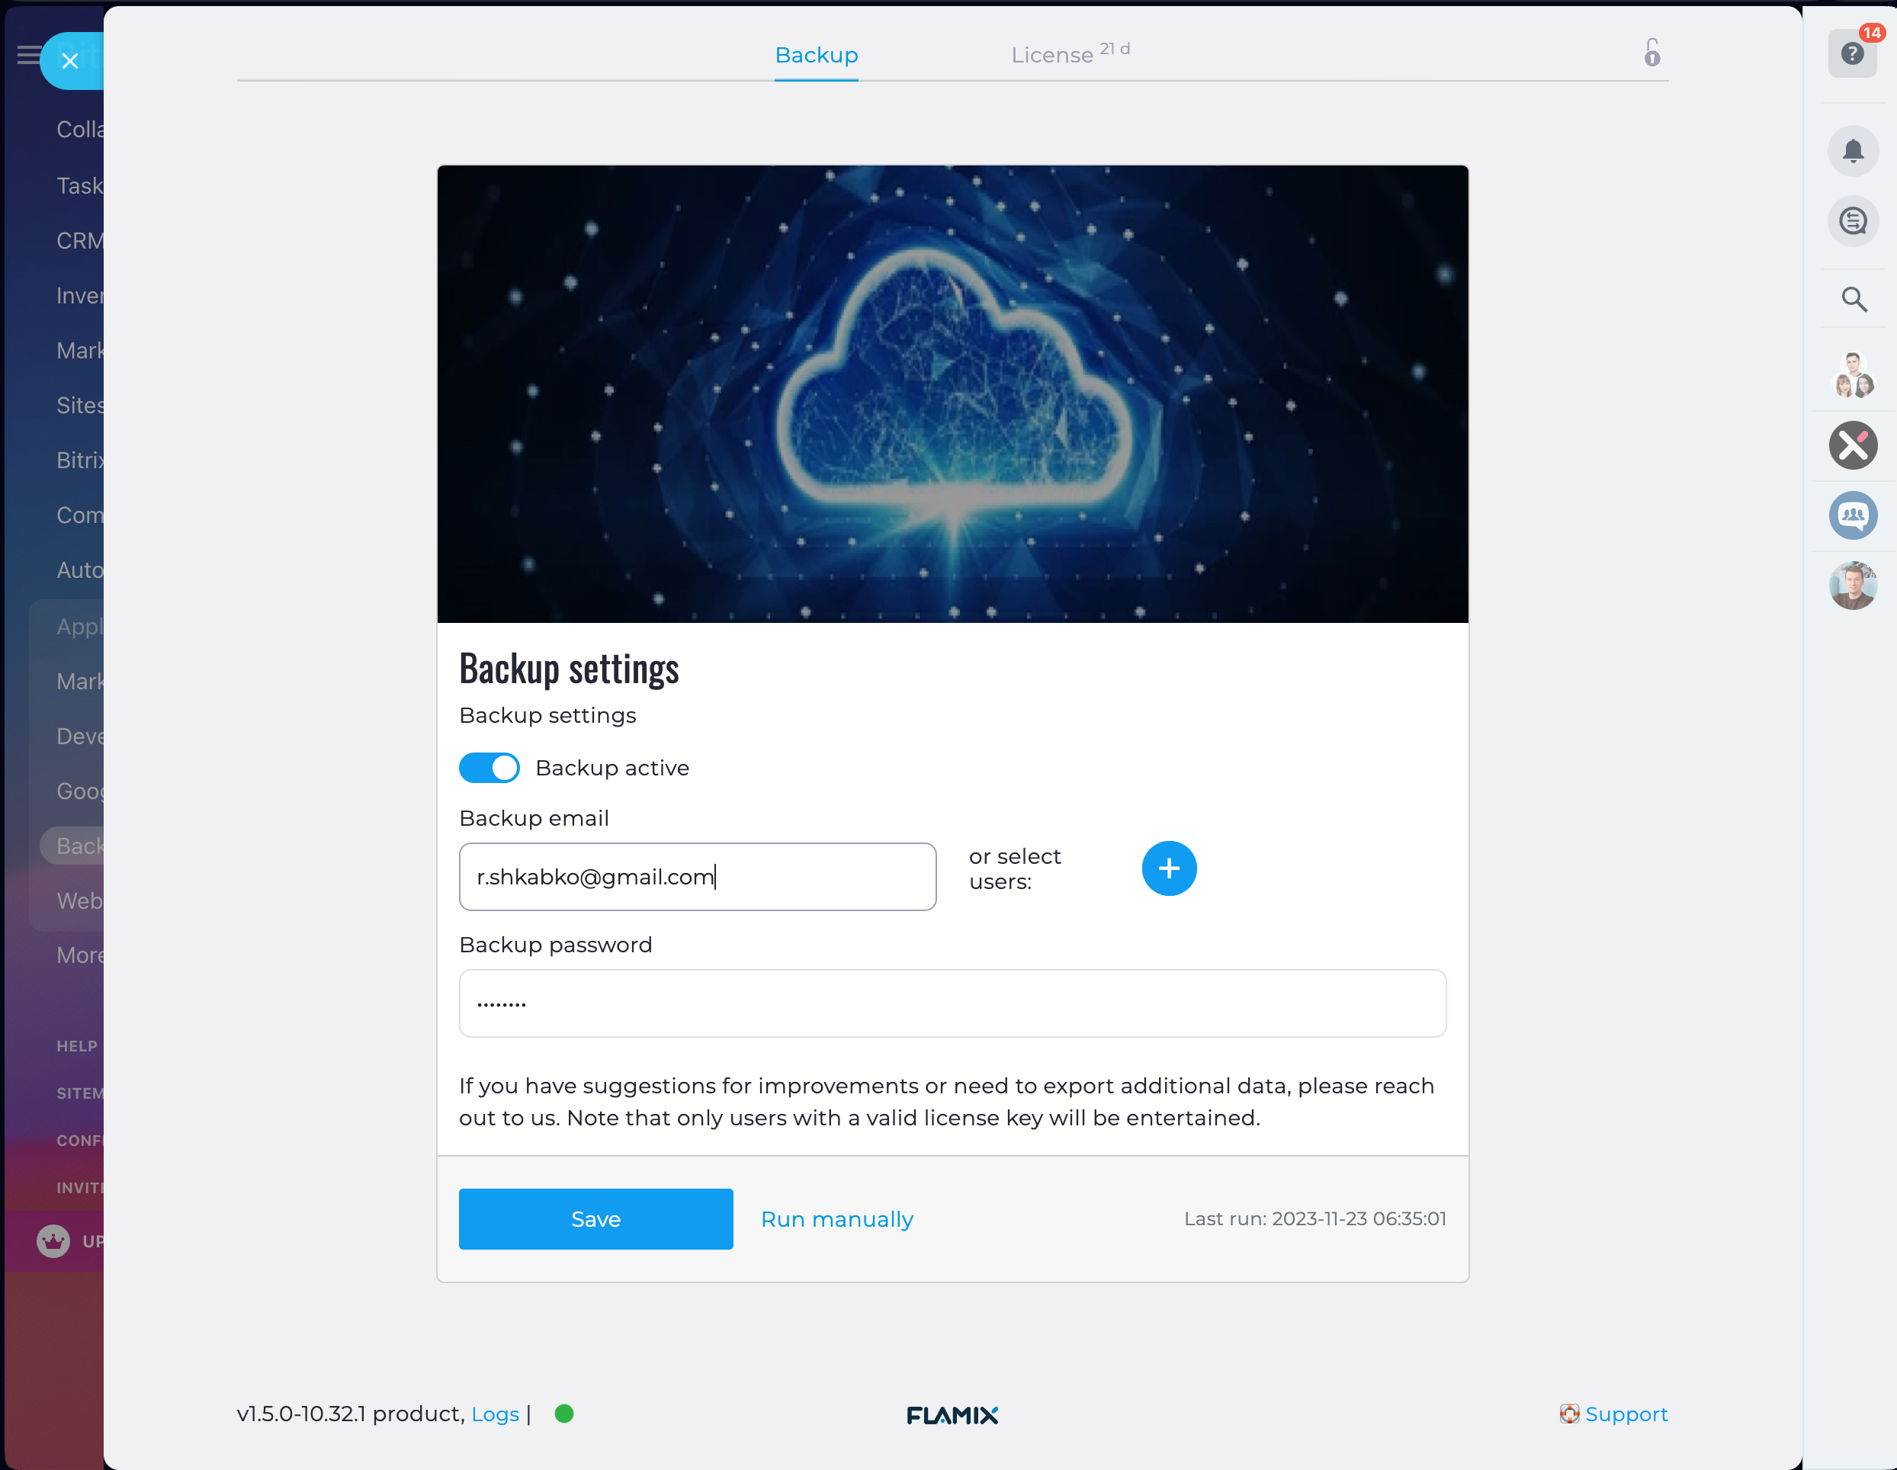Click the search magnifier icon
The height and width of the screenshot is (1470, 1897).
coord(1854,300)
